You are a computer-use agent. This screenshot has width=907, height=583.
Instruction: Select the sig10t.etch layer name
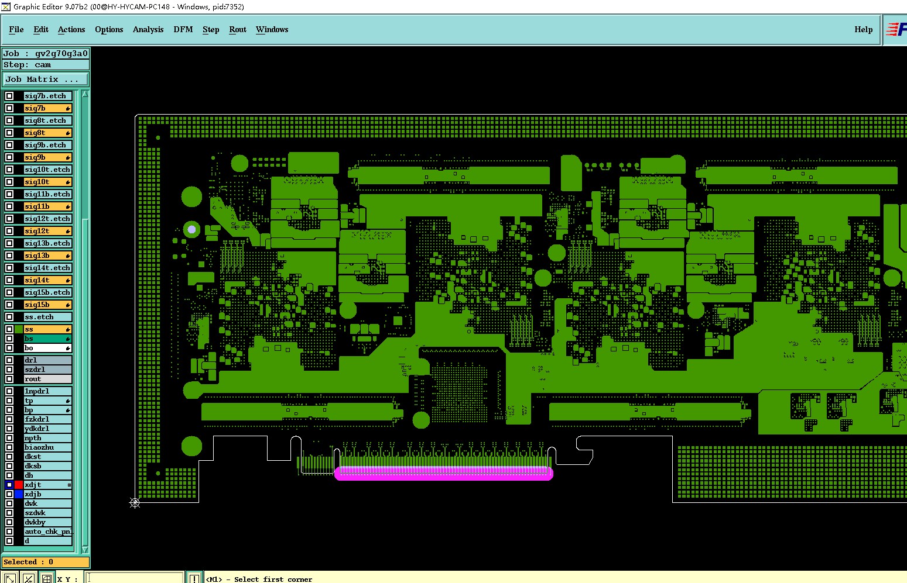pos(47,170)
